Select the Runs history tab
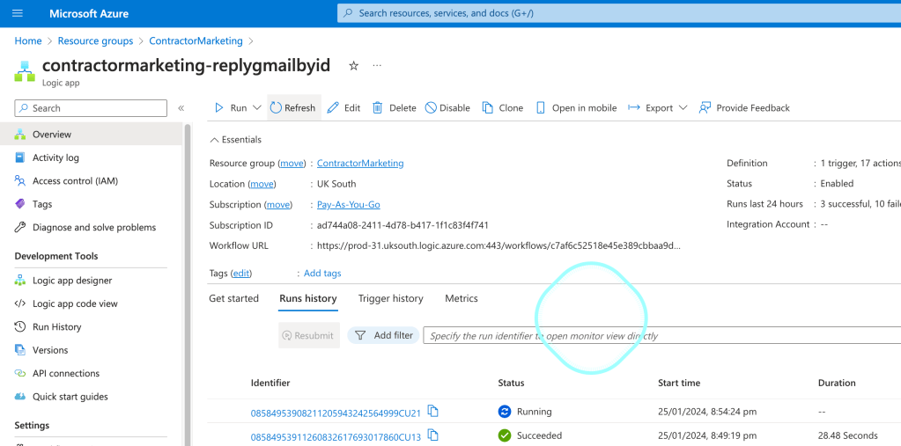Image resolution: width=901 pixels, height=446 pixels. [308, 298]
